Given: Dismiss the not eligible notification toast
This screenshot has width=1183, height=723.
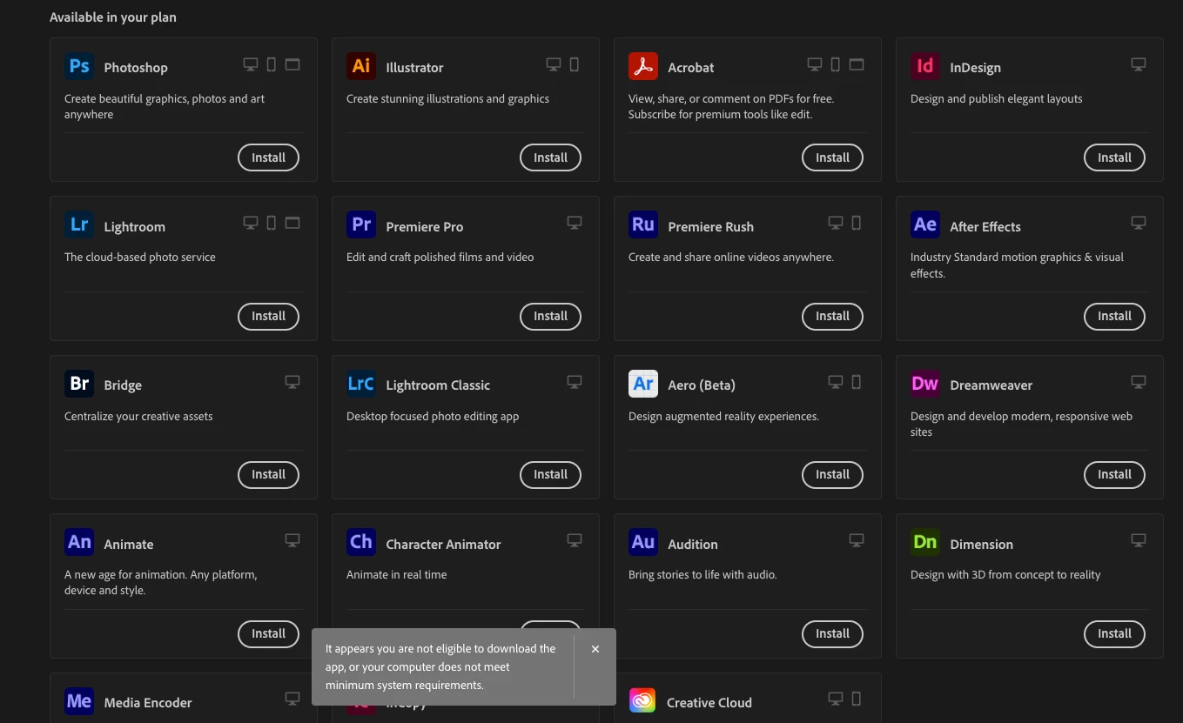Looking at the screenshot, I should (595, 649).
